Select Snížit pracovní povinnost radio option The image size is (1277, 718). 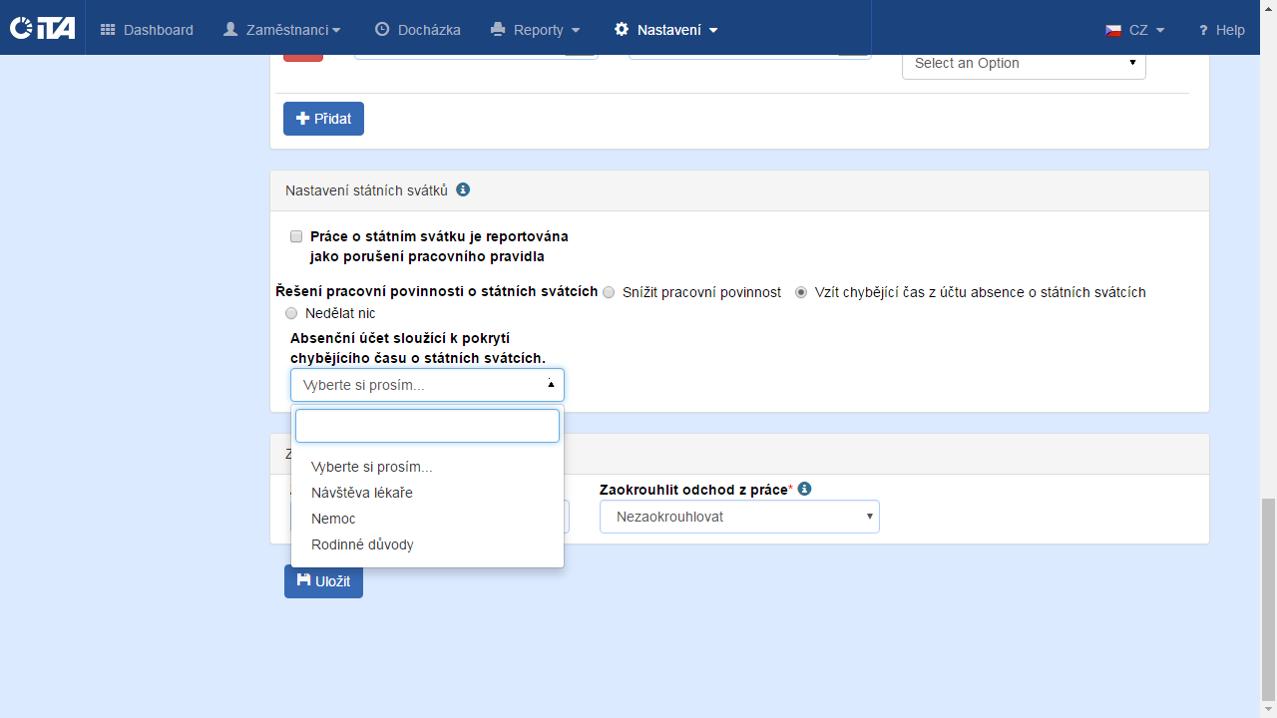tap(610, 292)
